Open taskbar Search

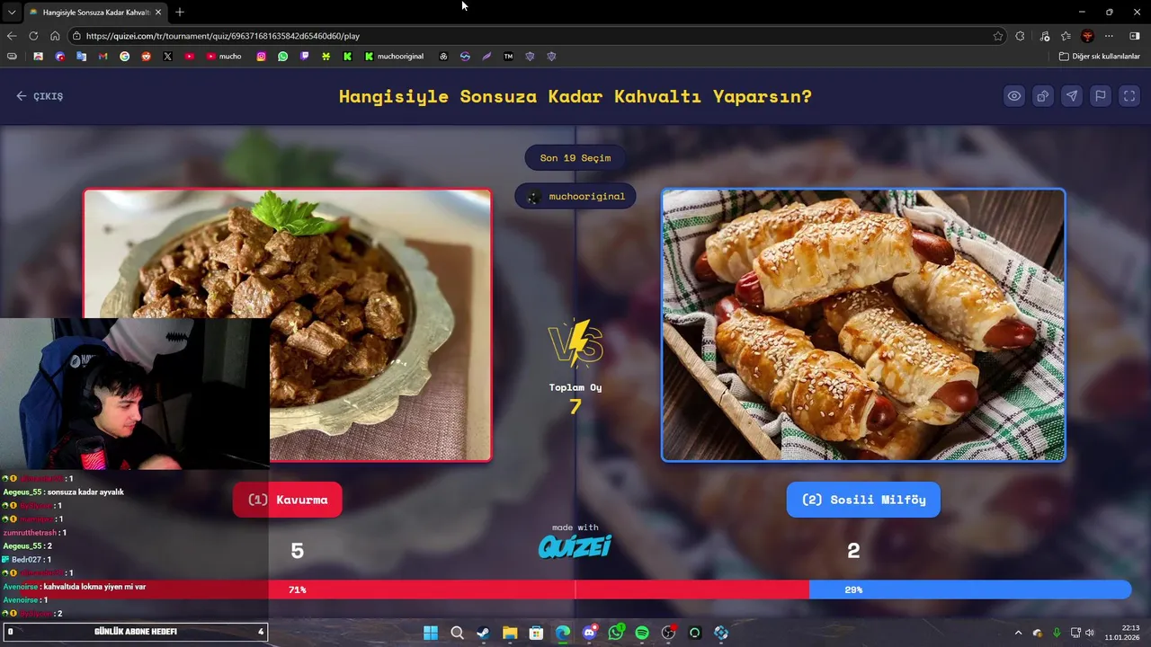click(457, 633)
